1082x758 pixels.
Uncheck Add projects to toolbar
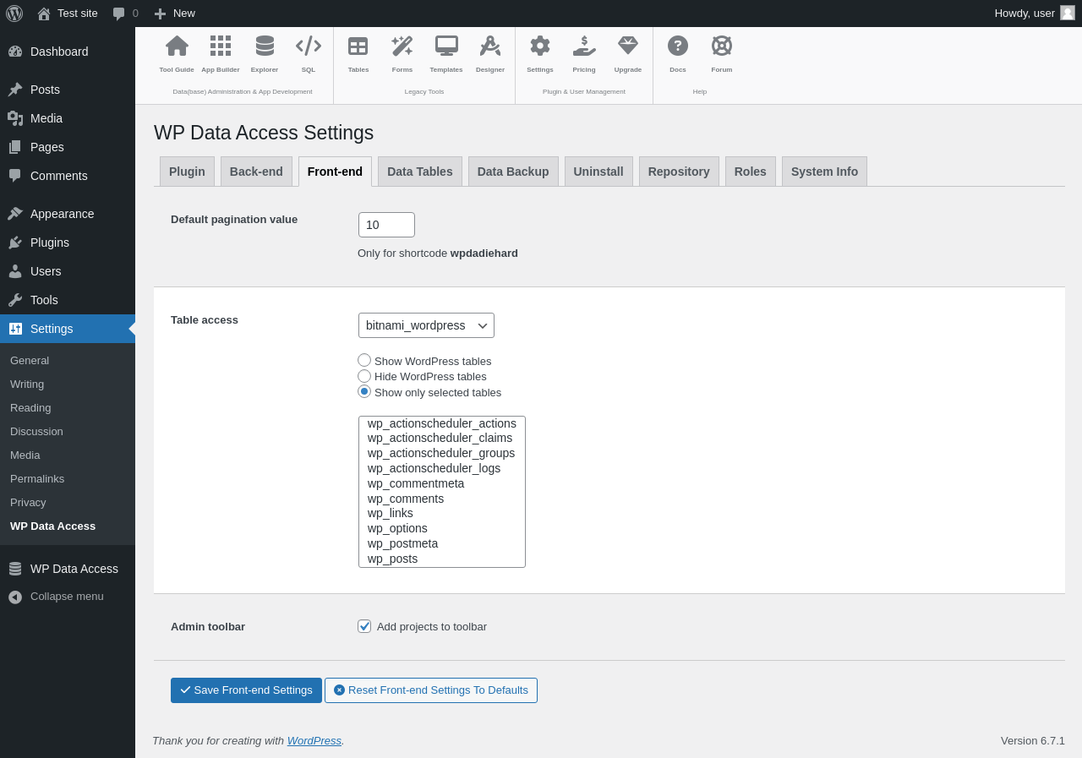pos(364,626)
